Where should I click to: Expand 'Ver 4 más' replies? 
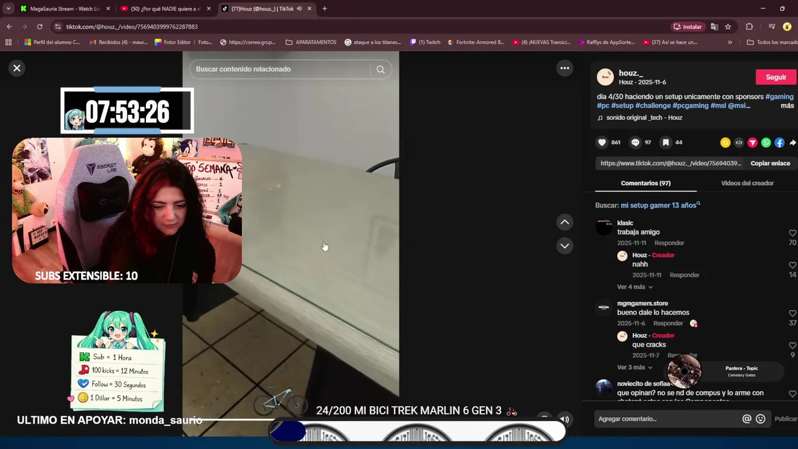(x=635, y=287)
